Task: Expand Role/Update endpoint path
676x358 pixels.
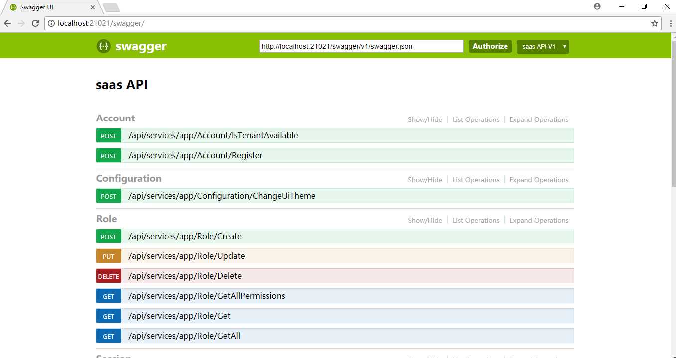Action: (186, 256)
